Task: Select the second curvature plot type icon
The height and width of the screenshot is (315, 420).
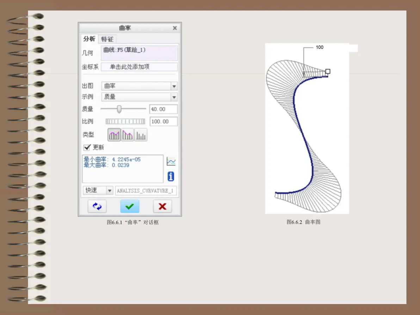Action: click(127, 135)
